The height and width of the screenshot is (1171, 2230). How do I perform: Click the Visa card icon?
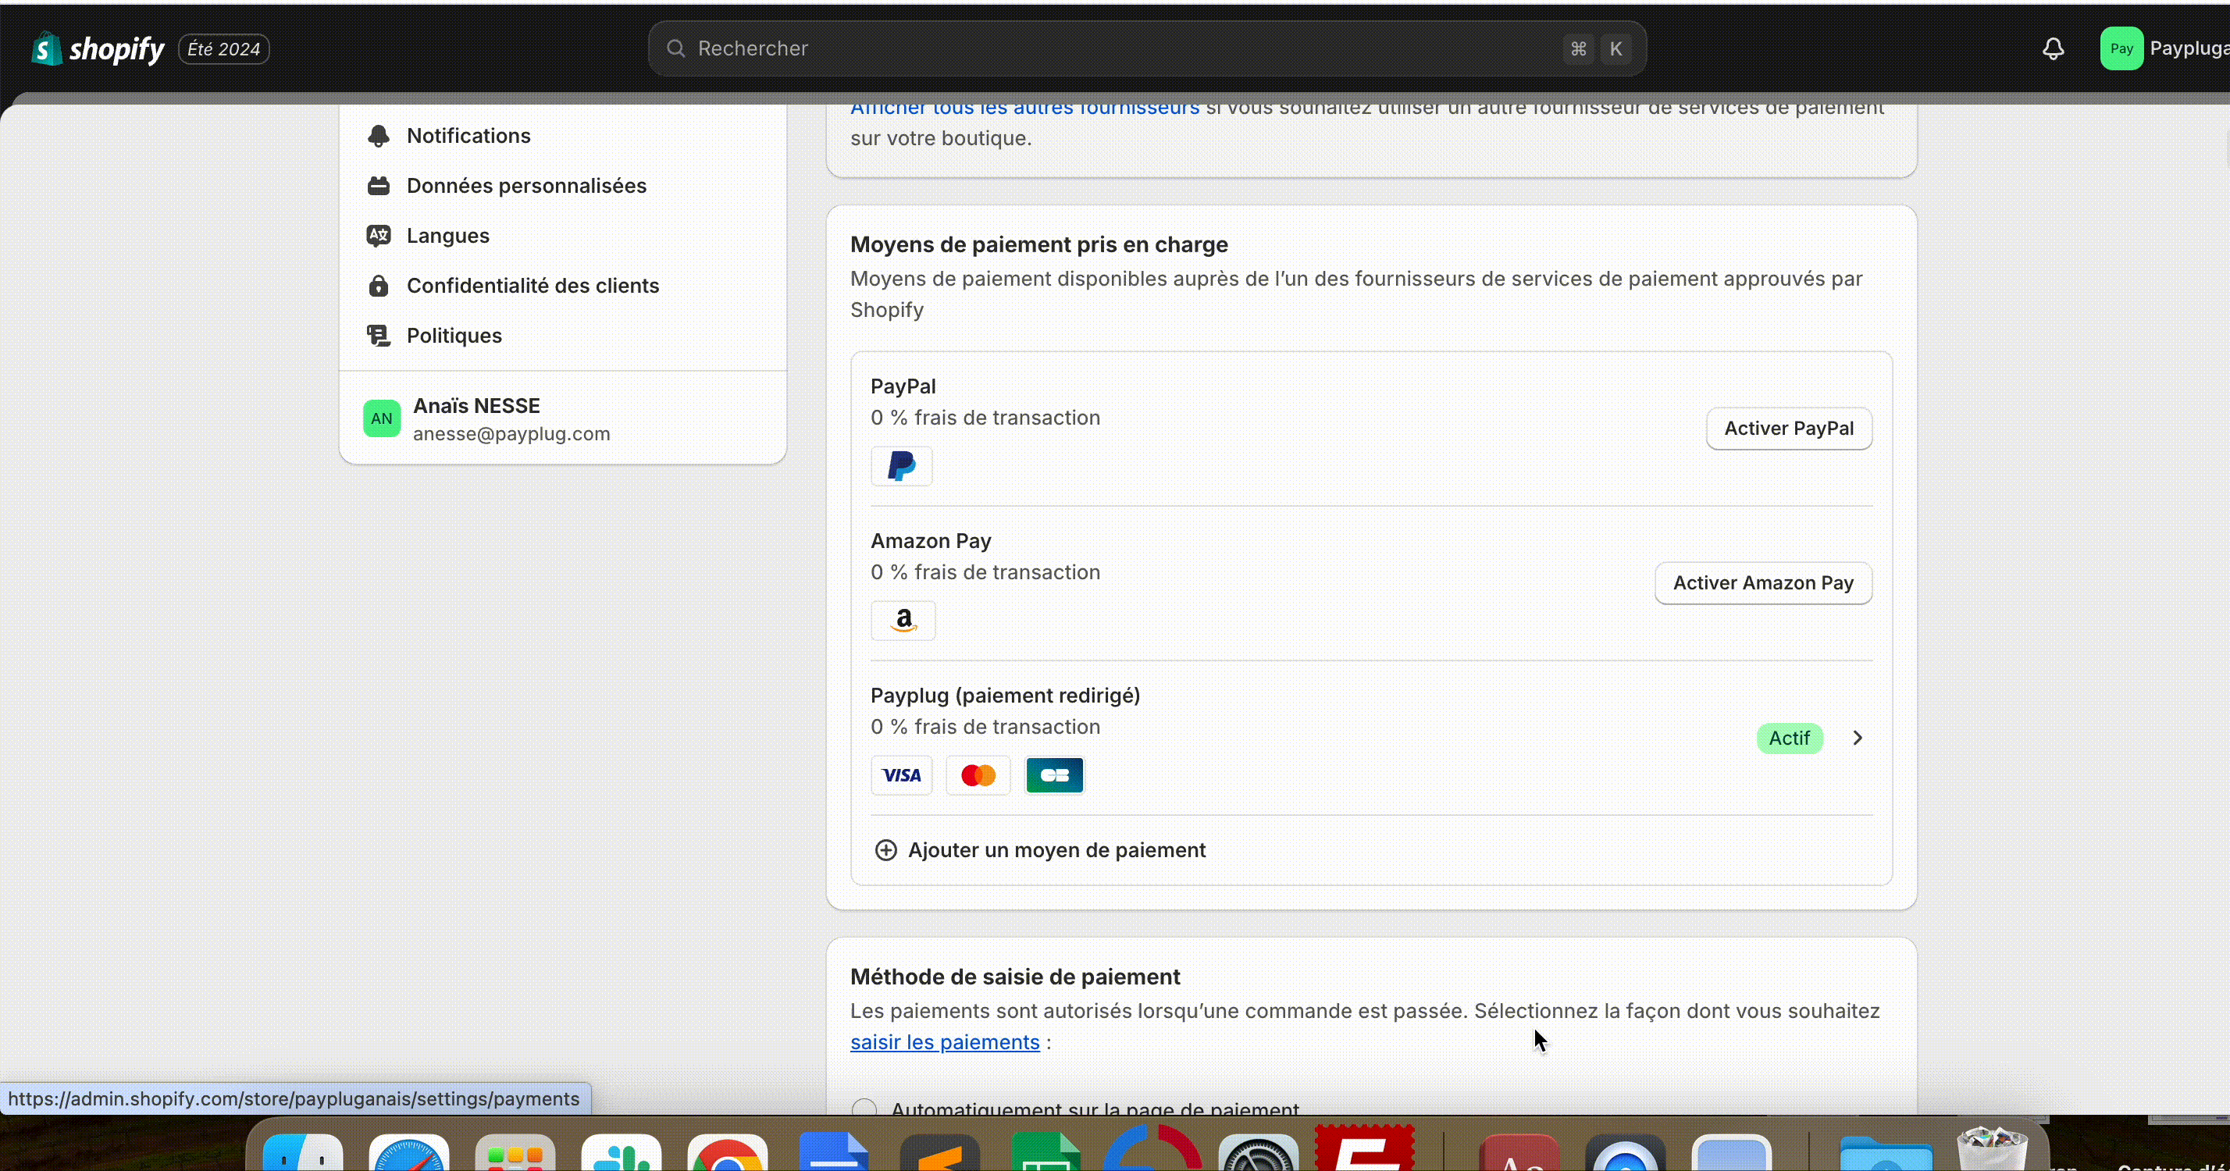point(901,775)
